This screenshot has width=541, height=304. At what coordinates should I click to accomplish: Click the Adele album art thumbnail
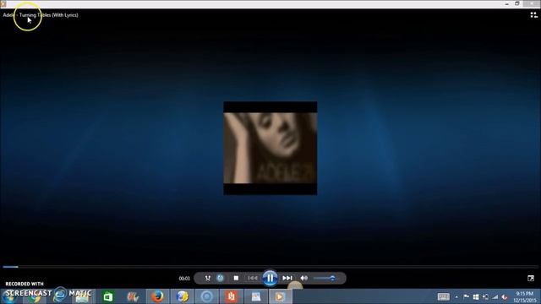pyautogui.click(x=270, y=149)
